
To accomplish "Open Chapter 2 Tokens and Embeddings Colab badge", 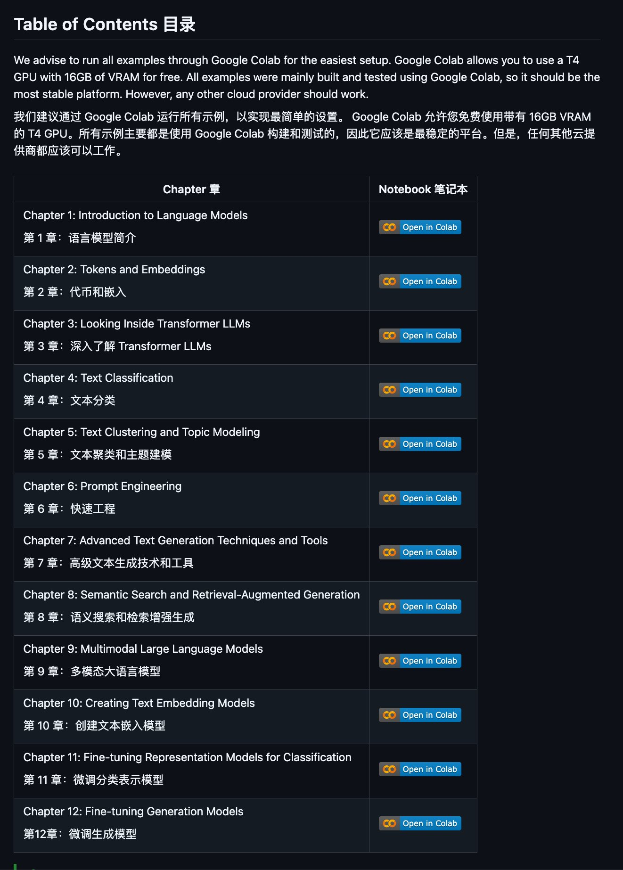I will coord(420,281).
